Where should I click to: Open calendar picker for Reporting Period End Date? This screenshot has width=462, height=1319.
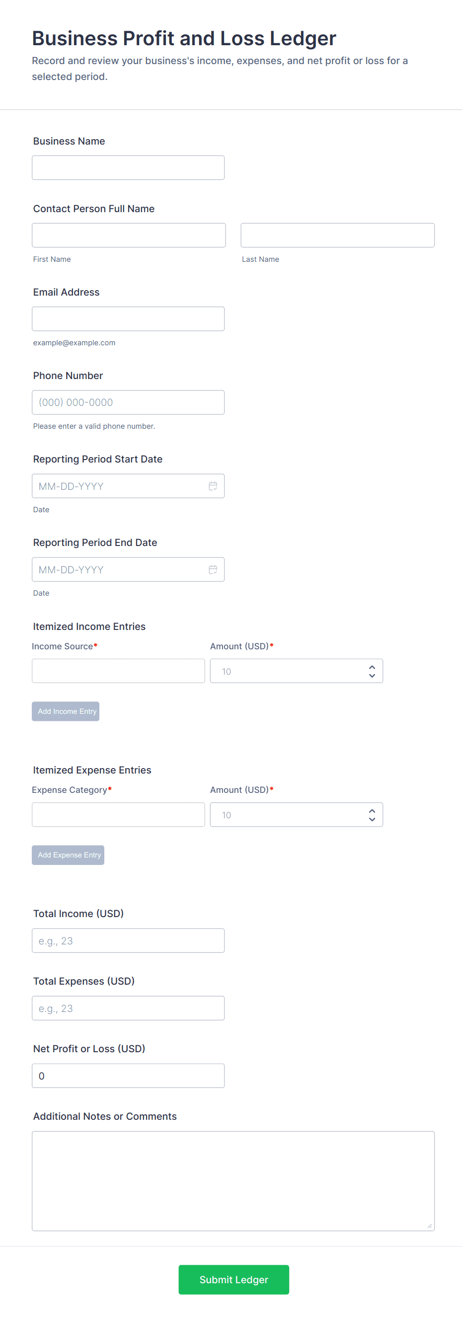[x=213, y=569]
